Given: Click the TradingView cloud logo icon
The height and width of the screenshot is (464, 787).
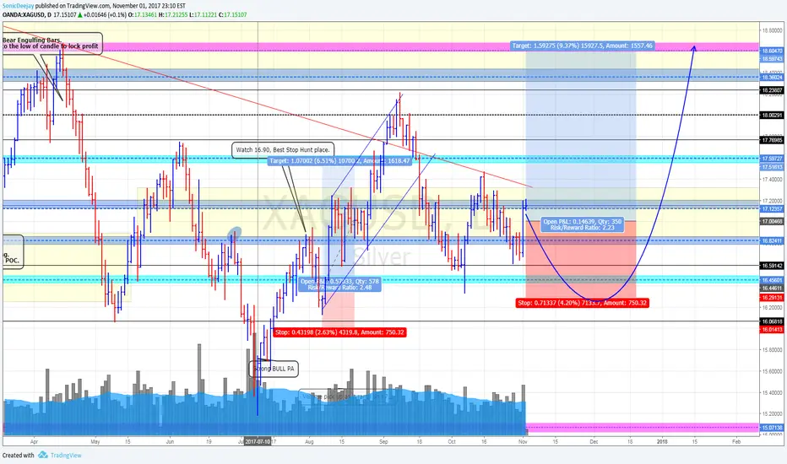Looking at the screenshot, I should coord(43,455).
